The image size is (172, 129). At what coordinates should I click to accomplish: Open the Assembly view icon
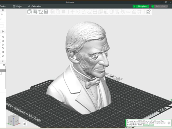[148, 12]
